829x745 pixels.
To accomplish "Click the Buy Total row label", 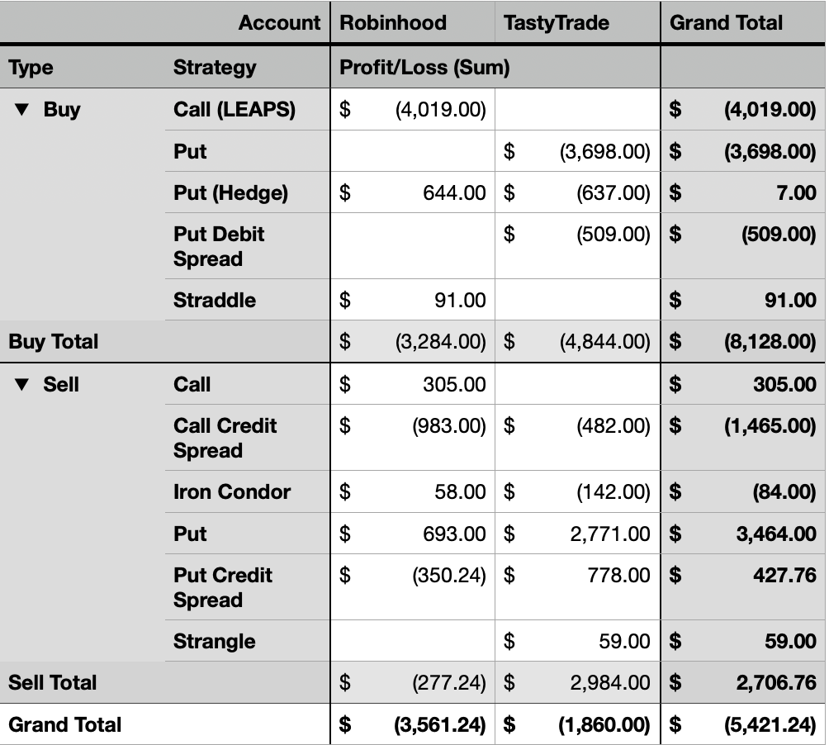I will 53,342.
